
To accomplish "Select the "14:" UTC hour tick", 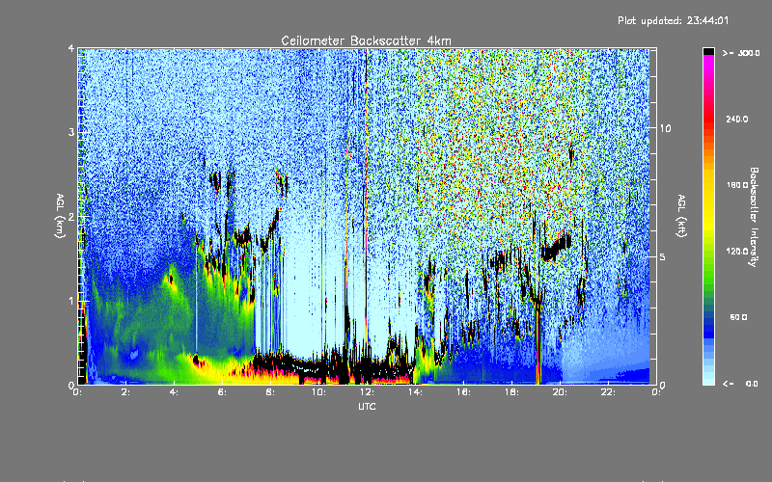I will pos(415,392).
